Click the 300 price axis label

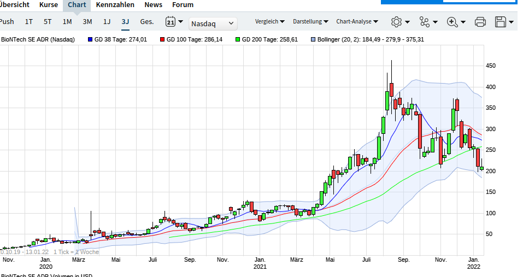pyautogui.click(x=491, y=129)
